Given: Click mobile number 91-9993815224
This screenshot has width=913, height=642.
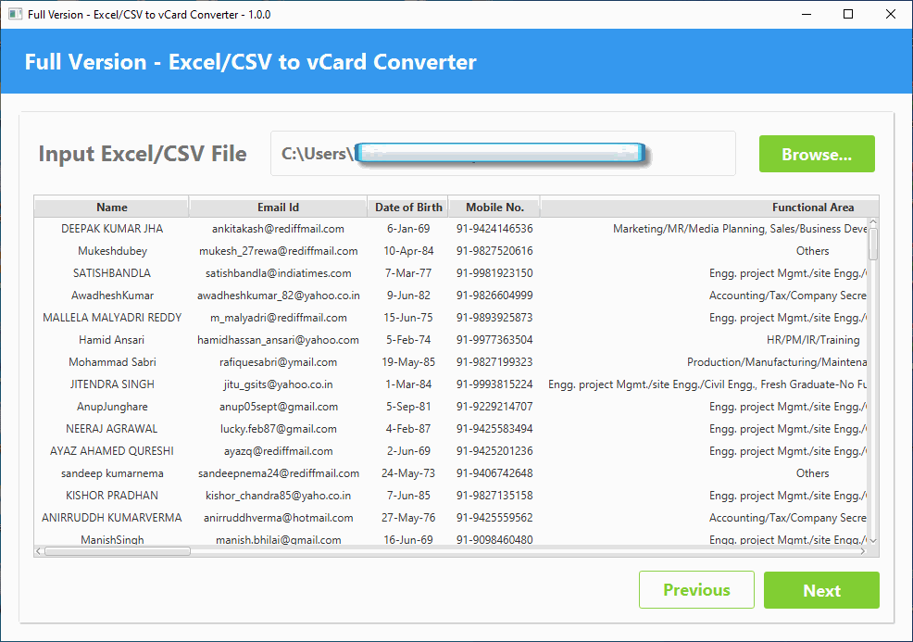Looking at the screenshot, I should [494, 384].
